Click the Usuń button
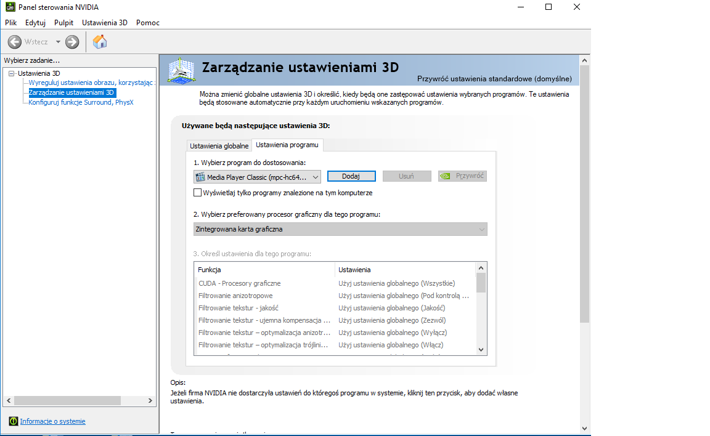 [407, 176]
